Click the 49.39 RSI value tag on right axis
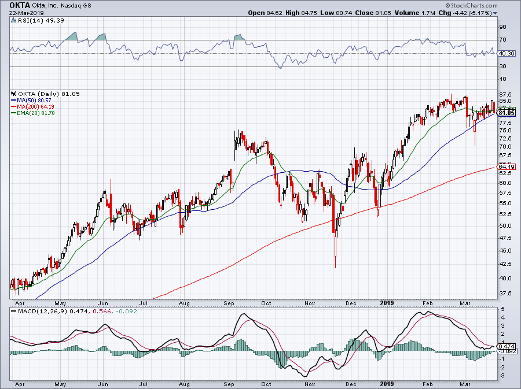This screenshot has height=389, width=521. (x=507, y=53)
